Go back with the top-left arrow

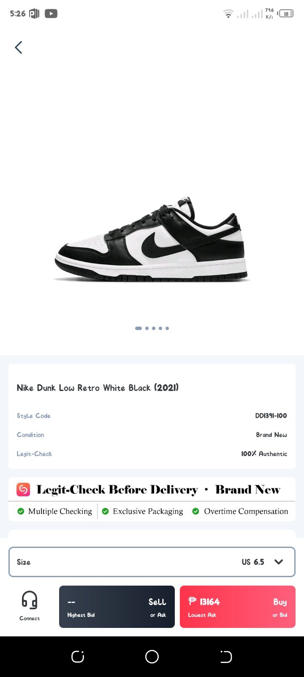[19, 47]
